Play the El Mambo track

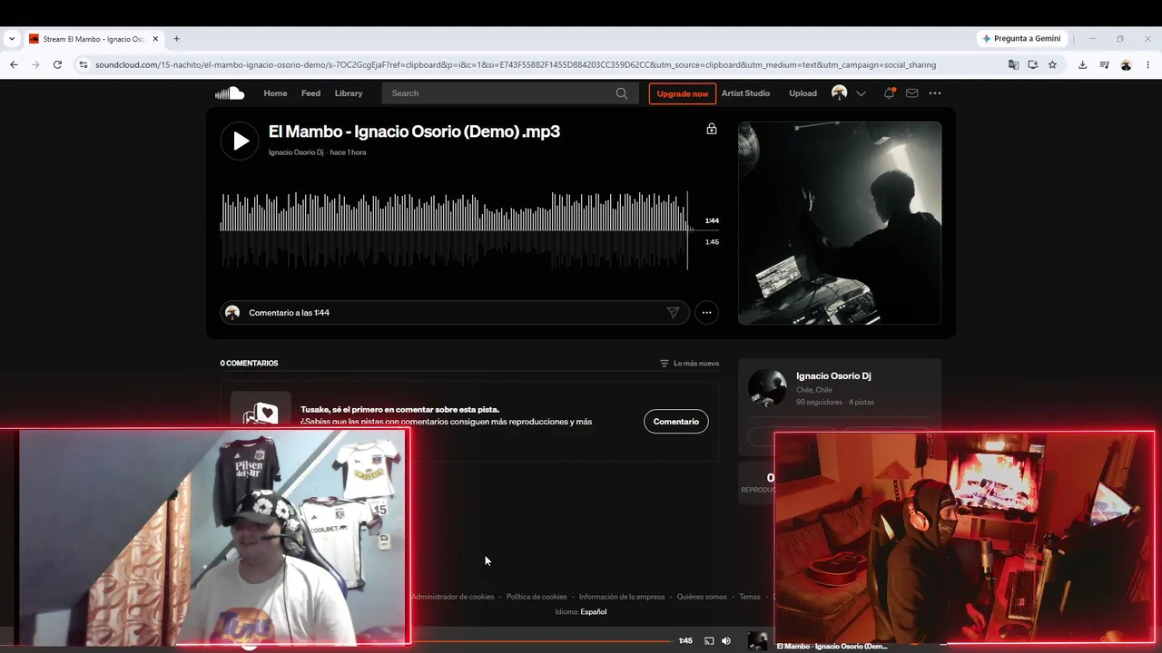point(240,141)
